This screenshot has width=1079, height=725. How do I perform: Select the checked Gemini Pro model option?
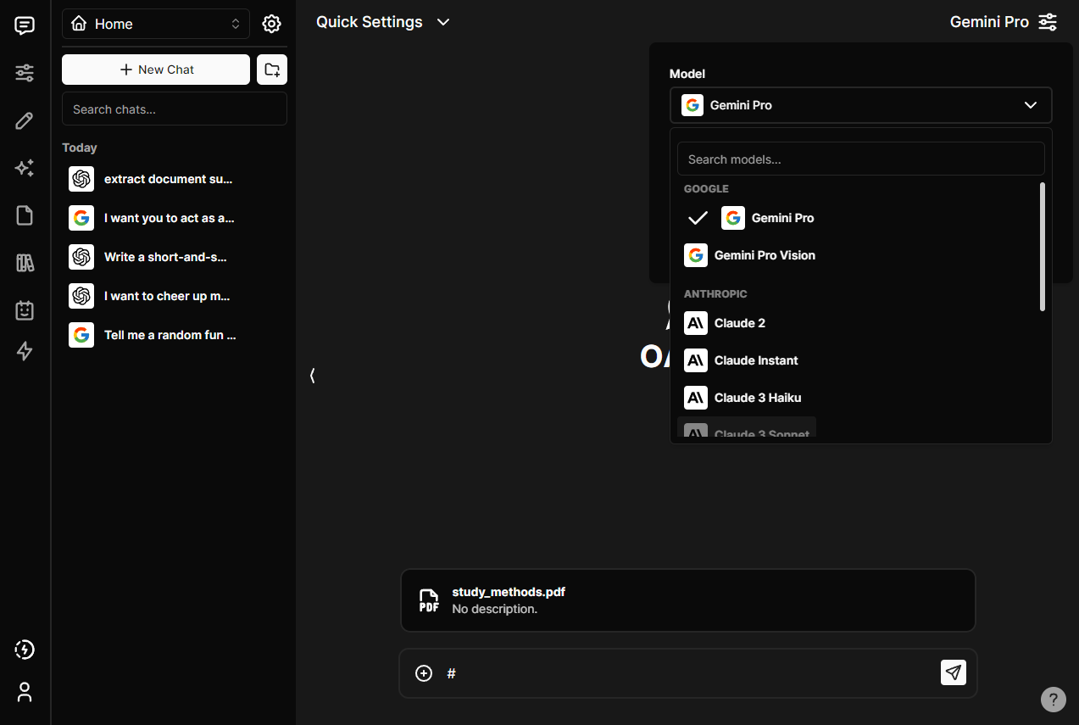[x=858, y=218]
